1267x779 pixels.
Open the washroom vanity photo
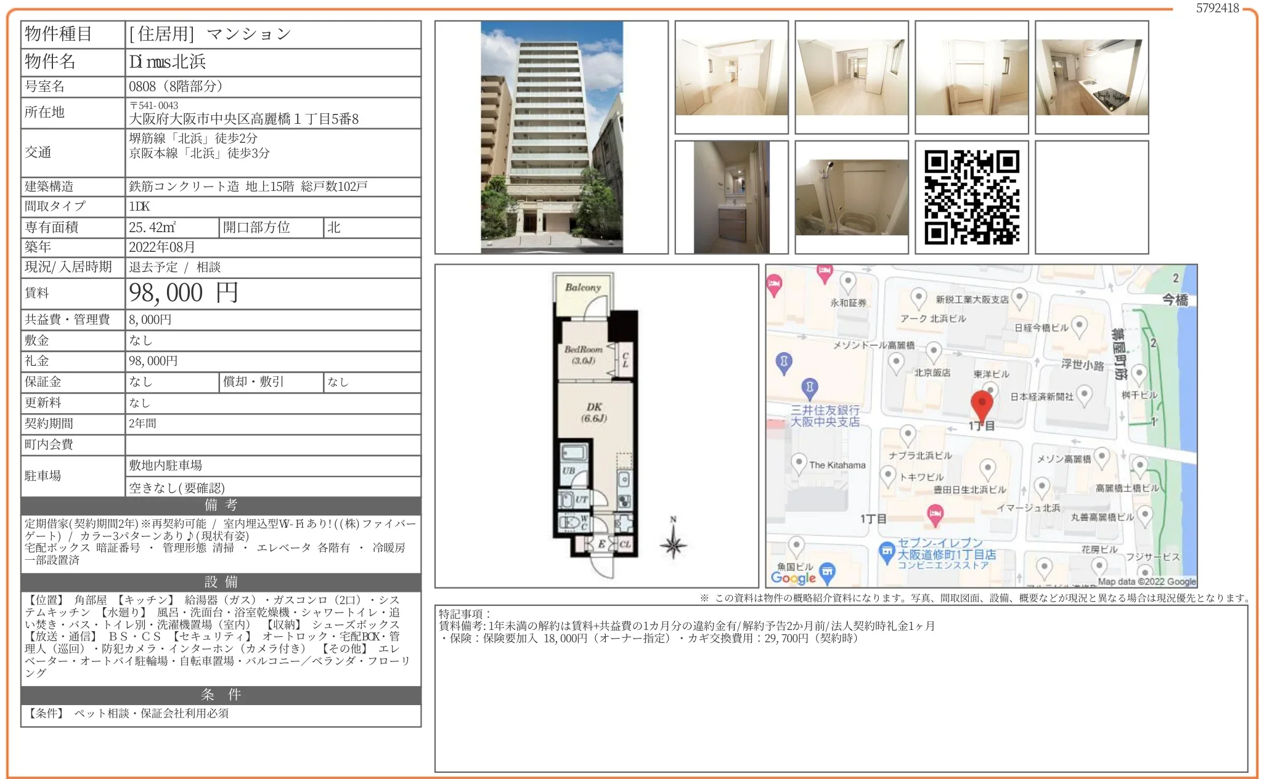click(731, 197)
